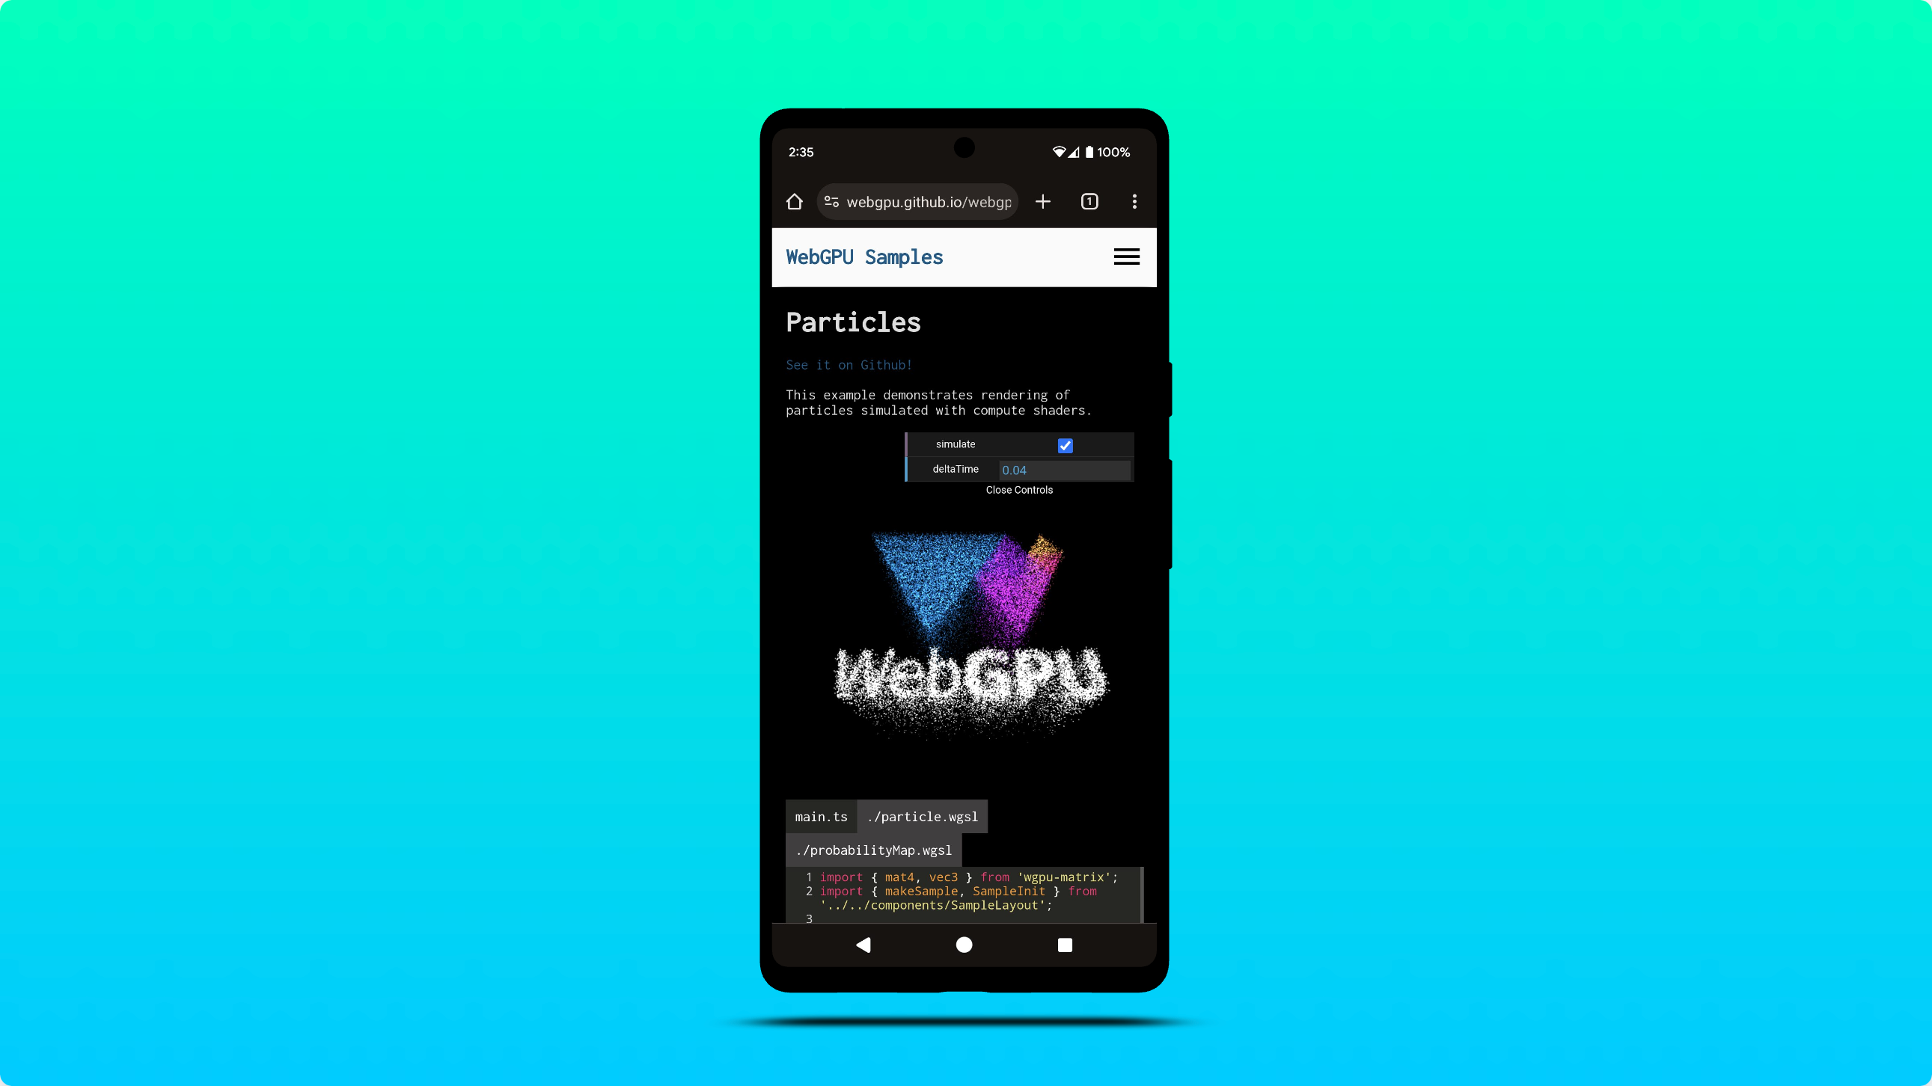This screenshot has width=1932, height=1086.
Task: Click the browser overflow menu icon
Action: tap(1134, 201)
